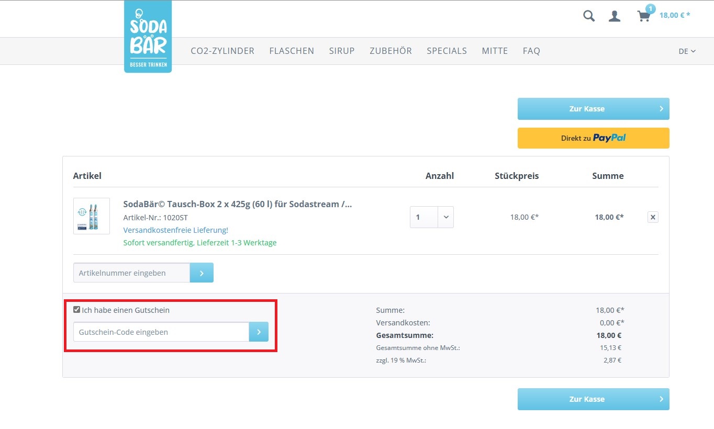The width and height of the screenshot is (714, 429).
Task: Focus the 'Gutschein-Code eingeben' field
Action: click(161, 332)
